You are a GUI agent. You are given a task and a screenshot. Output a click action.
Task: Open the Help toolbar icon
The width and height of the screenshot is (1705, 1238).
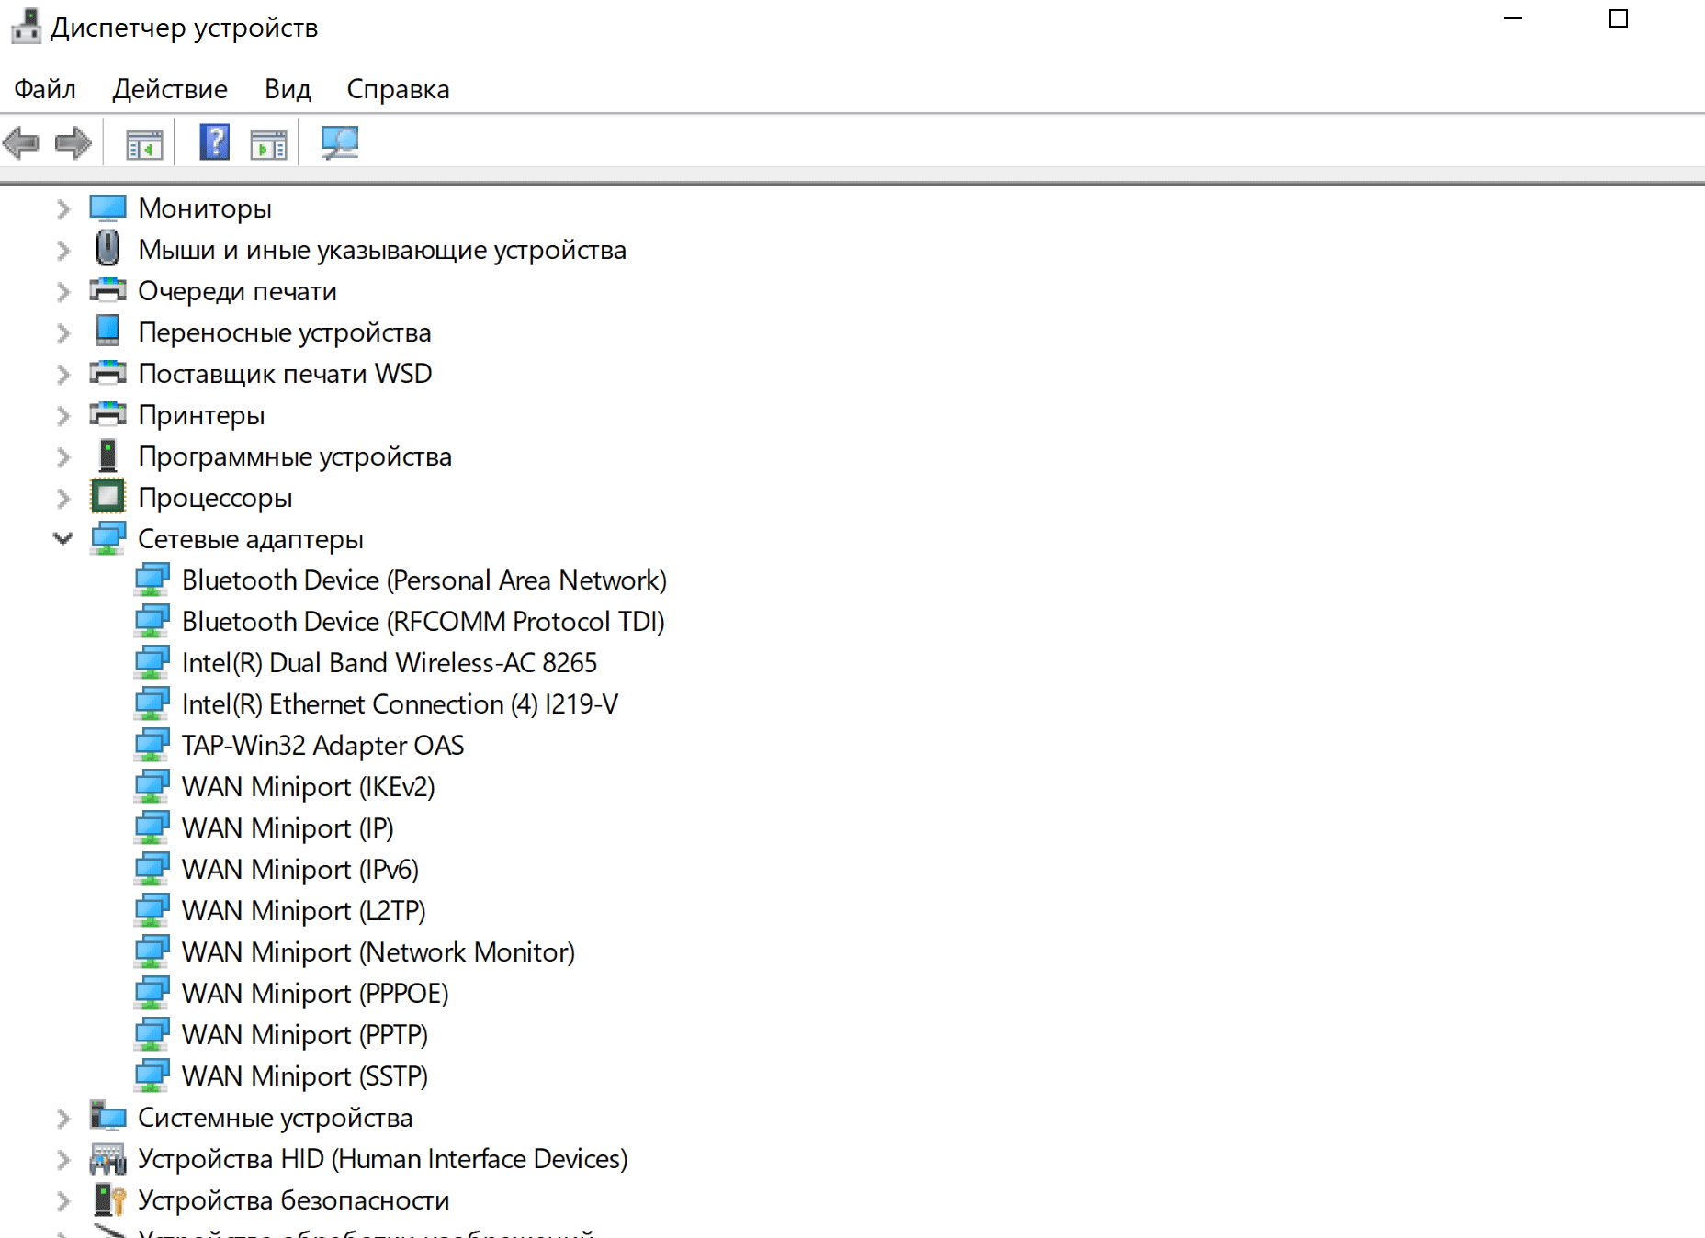(215, 142)
